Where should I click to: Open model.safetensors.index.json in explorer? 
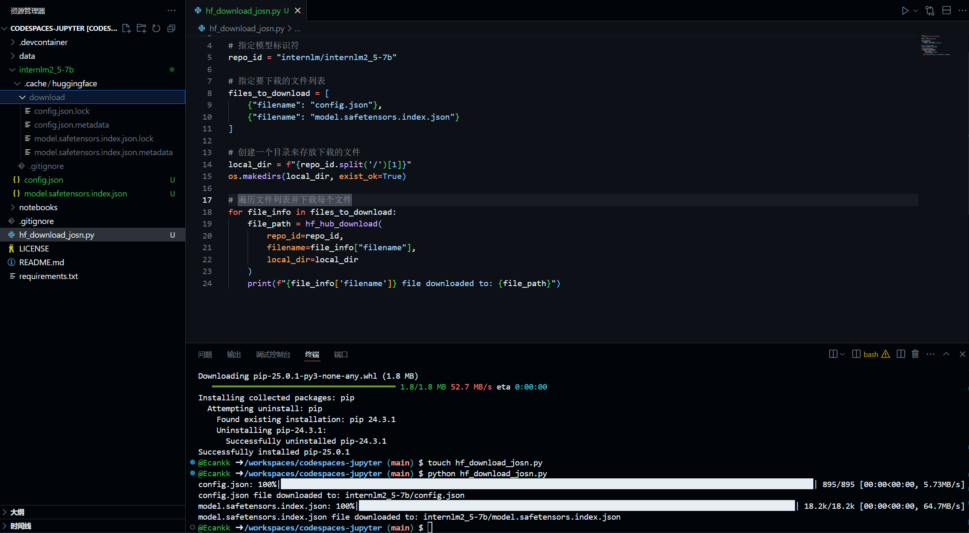tap(93, 194)
